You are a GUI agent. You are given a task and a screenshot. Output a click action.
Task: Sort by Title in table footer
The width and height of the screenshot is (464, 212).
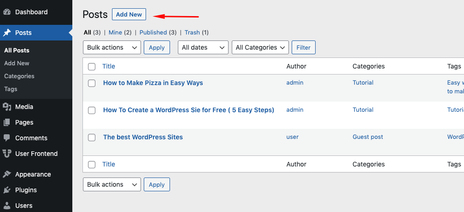coord(109,165)
